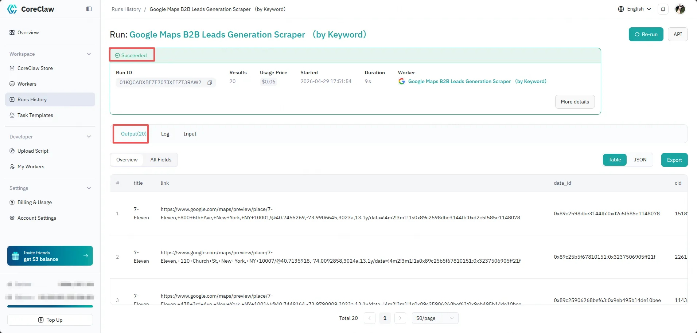The width and height of the screenshot is (697, 333).
Task: Click the Upload Script icon
Action: click(x=12, y=151)
